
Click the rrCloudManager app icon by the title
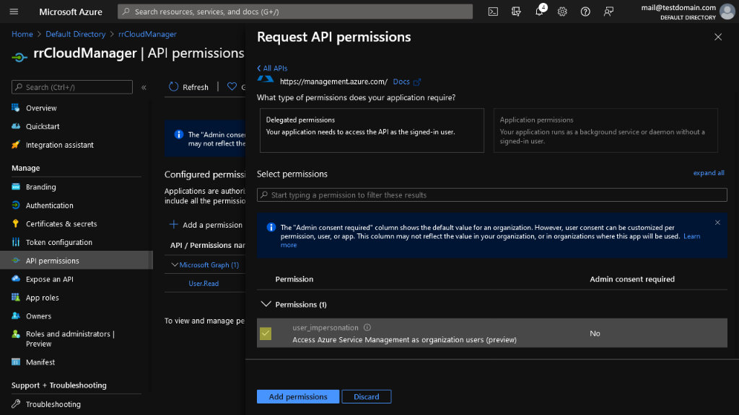tap(19, 57)
